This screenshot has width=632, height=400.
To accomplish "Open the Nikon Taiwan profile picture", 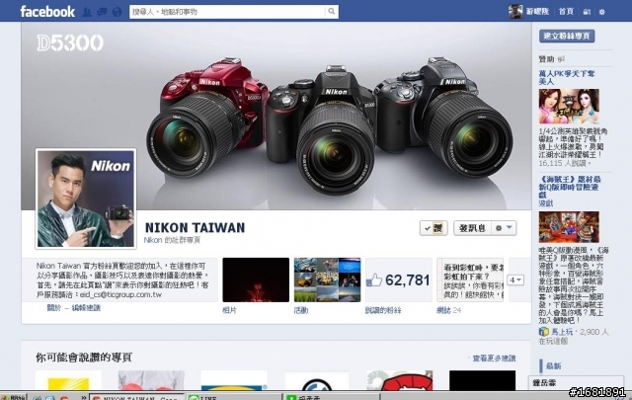I will [86, 198].
